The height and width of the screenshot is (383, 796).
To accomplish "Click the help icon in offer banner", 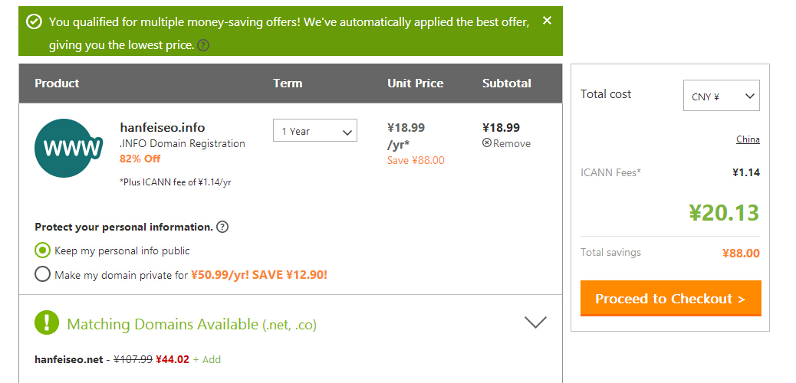I will pyautogui.click(x=203, y=46).
